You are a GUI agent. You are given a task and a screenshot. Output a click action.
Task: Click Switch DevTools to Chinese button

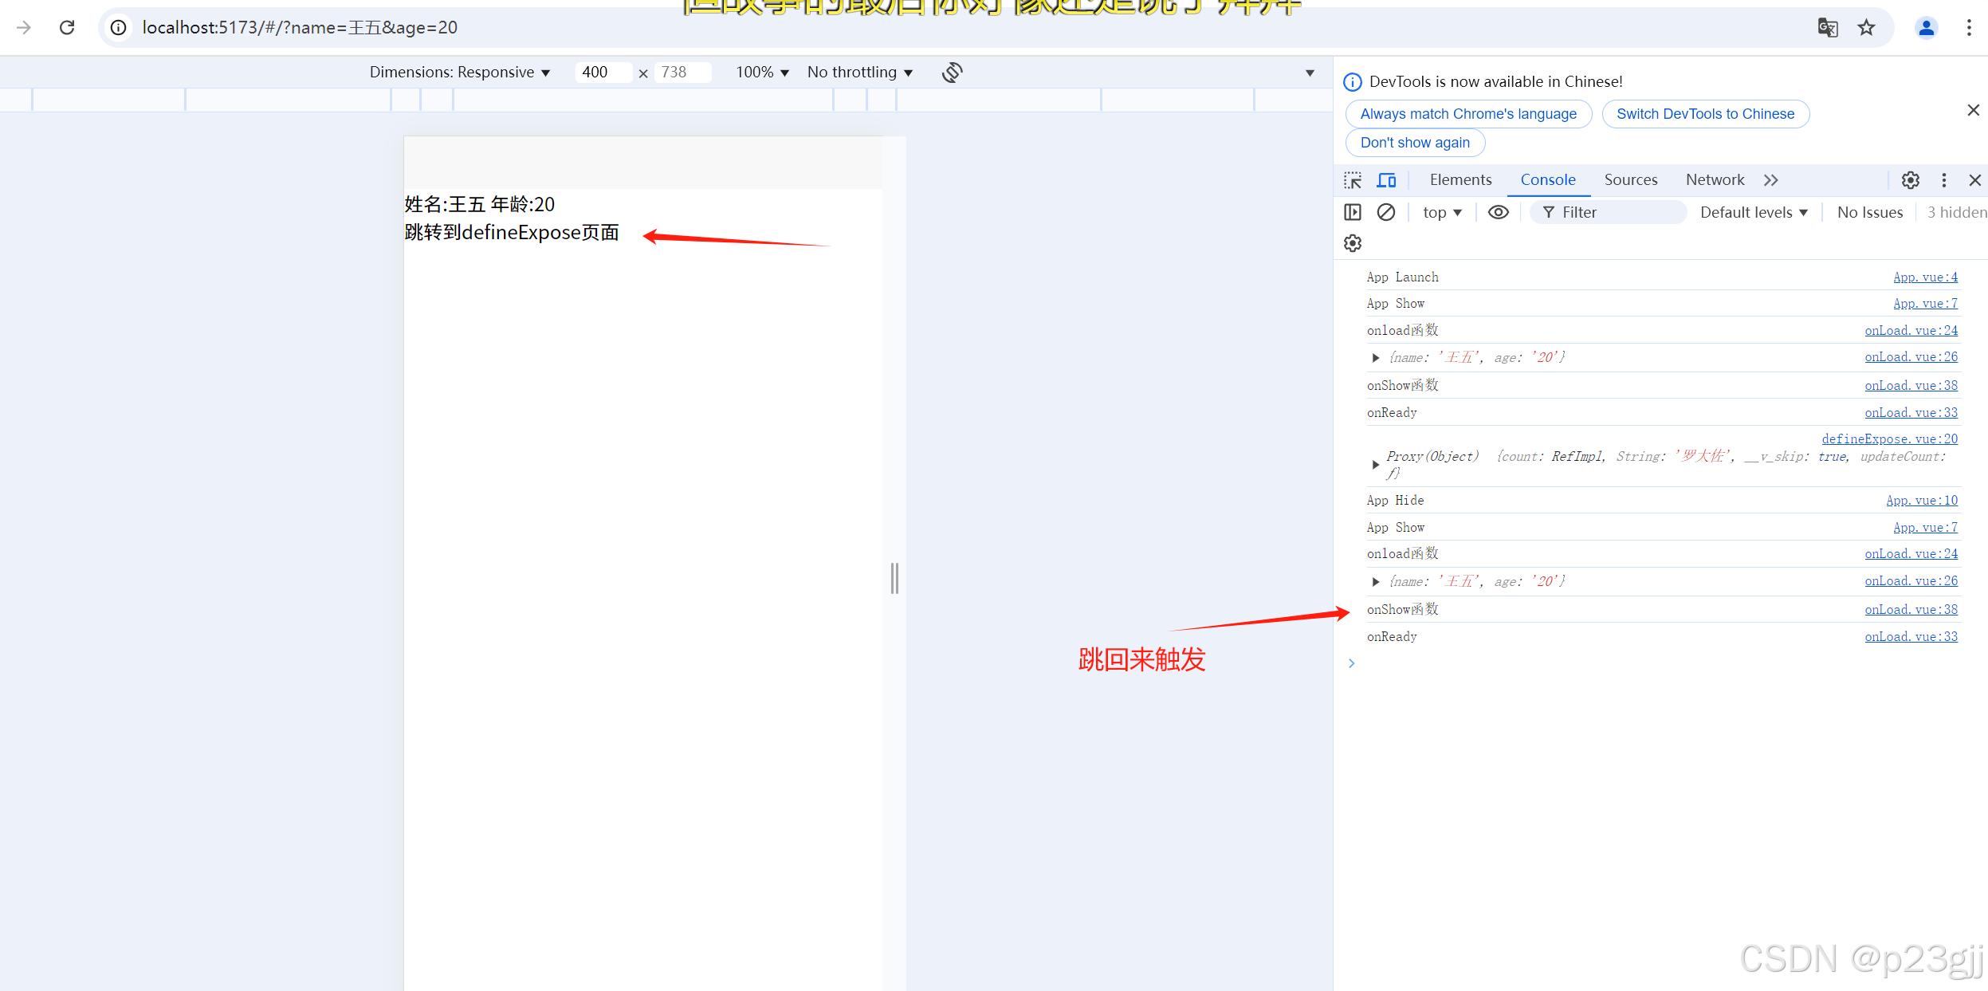[1705, 114]
